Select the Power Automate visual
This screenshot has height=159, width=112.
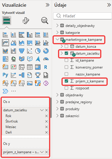(5, 91)
